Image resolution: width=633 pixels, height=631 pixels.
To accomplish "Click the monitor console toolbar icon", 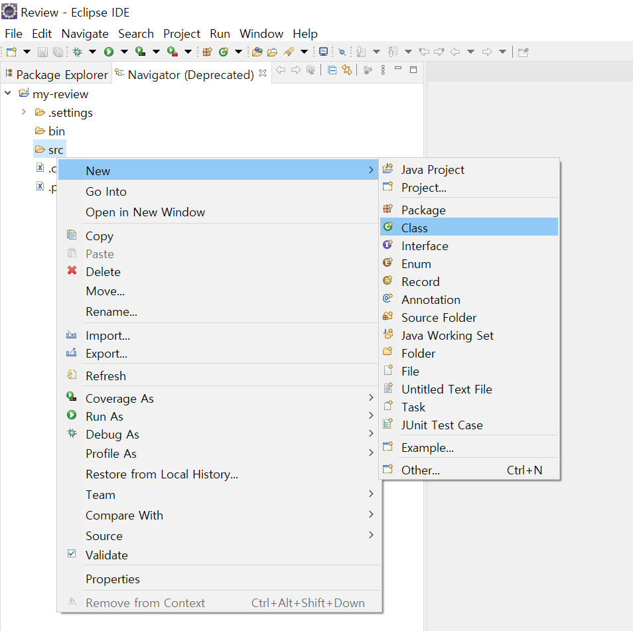I will coord(323,52).
